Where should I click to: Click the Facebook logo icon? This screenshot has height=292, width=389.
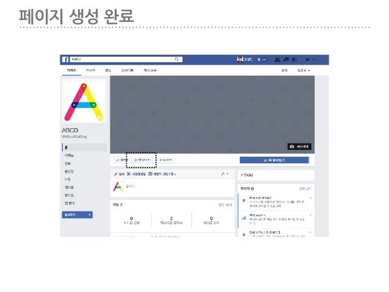click(65, 60)
